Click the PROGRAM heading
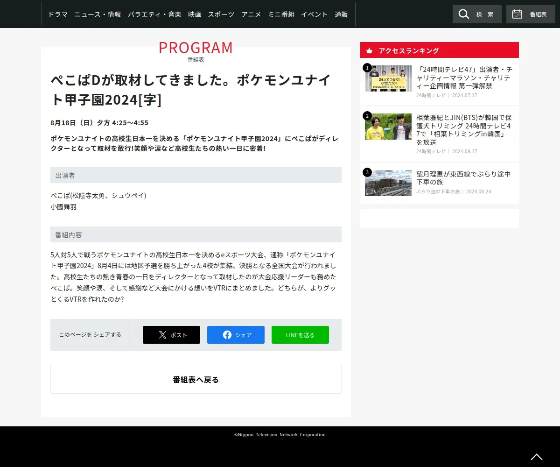The height and width of the screenshot is (467, 560). [x=196, y=48]
